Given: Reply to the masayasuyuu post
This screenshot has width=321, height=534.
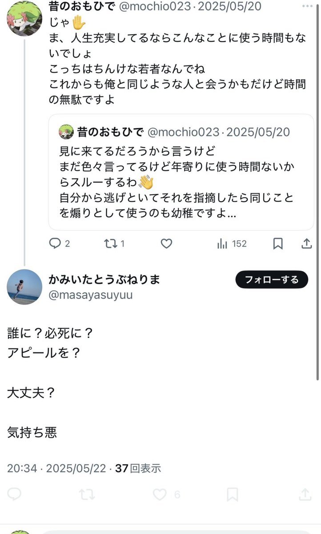Looking at the screenshot, I should click(14, 494).
